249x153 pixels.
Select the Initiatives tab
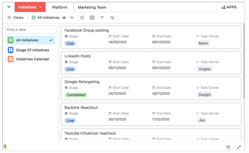pos(30,7)
